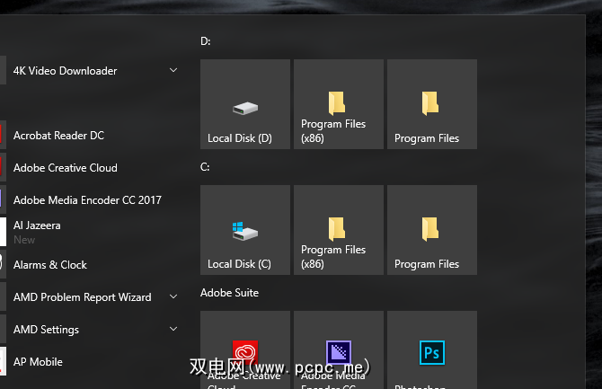This screenshot has height=389, width=602.
Task: Launch Adobe Creative Cloud tile in Adobe Suite
Action: pos(245,350)
